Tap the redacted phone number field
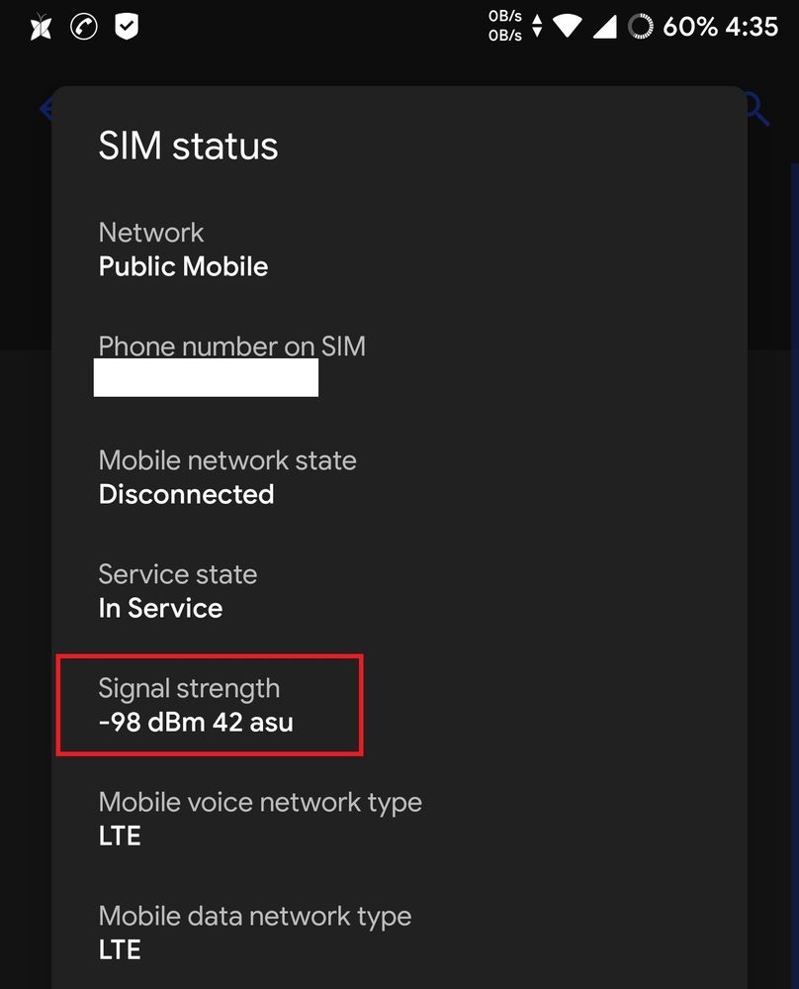799x989 pixels. (206, 377)
